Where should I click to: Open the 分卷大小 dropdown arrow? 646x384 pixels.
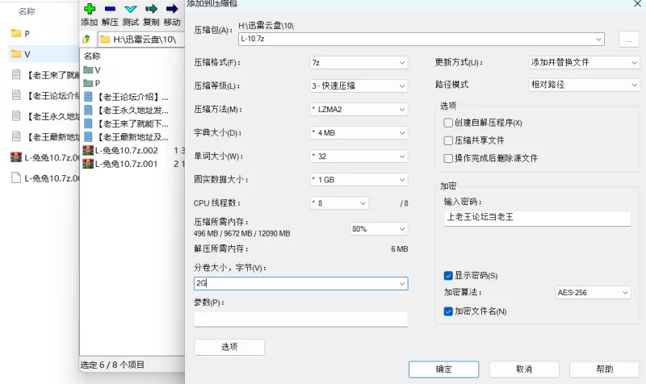pos(402,283)
